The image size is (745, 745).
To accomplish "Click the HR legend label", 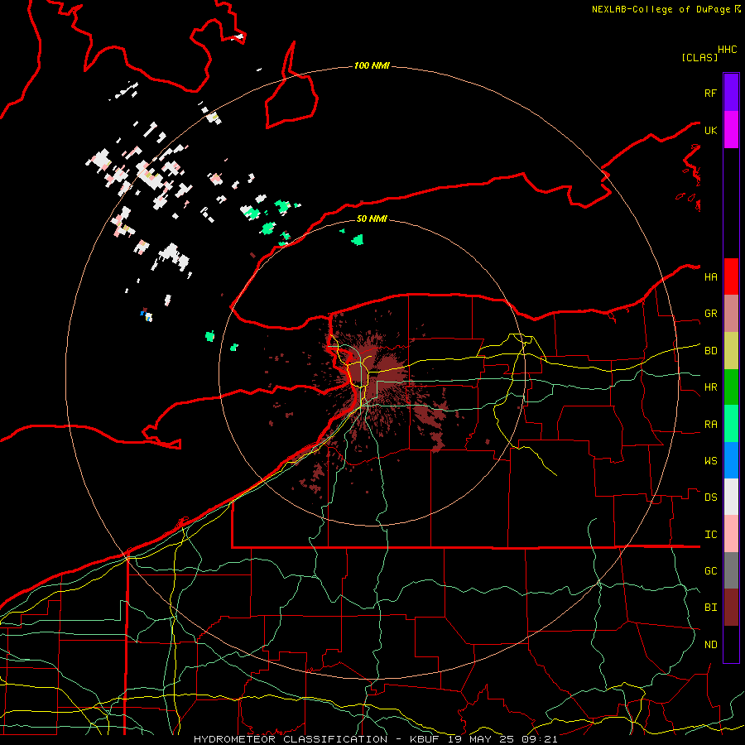I will pos(710,387).
